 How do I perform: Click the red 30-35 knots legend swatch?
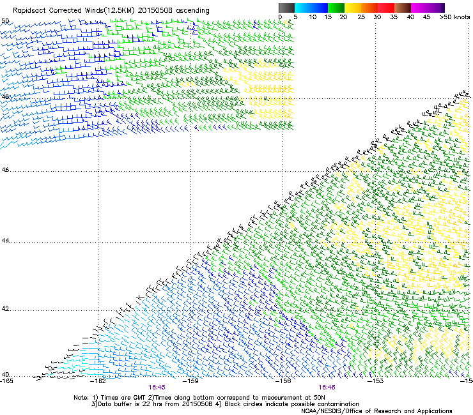(386, 8)
